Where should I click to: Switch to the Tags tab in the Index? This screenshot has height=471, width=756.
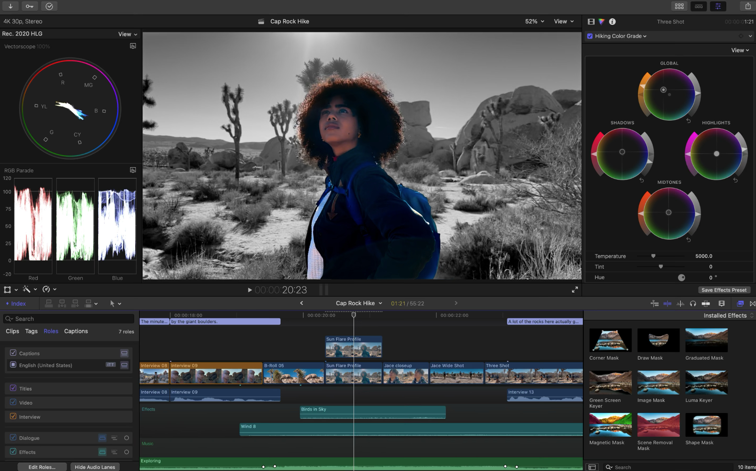click(31, 331)
